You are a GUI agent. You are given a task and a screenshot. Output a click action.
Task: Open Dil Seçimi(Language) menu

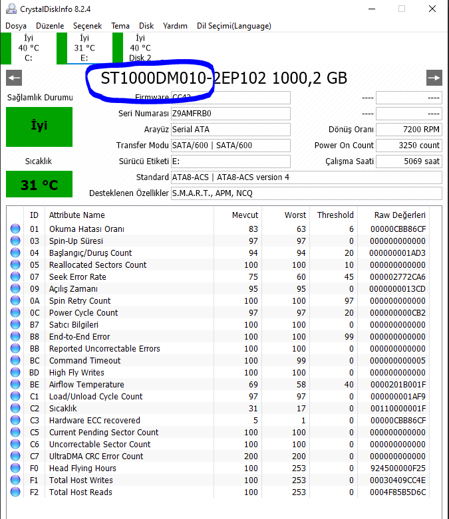click(x=234, y=26)
